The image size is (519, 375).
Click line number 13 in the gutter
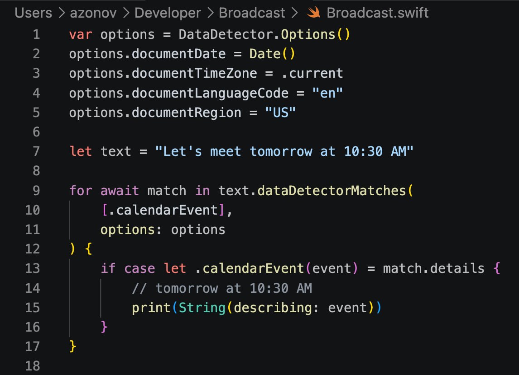[x=33, y=268]
